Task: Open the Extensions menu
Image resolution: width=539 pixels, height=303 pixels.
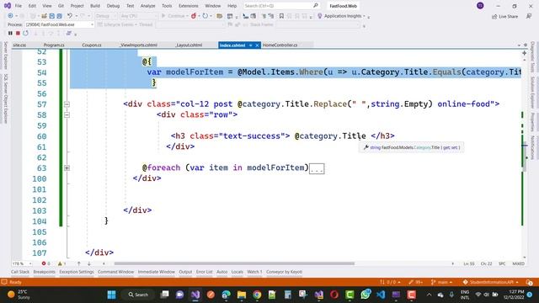Action: point(189,6)
